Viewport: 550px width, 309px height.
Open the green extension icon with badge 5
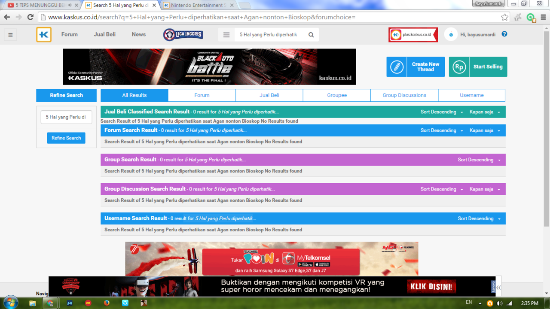(x=531, y=18)
